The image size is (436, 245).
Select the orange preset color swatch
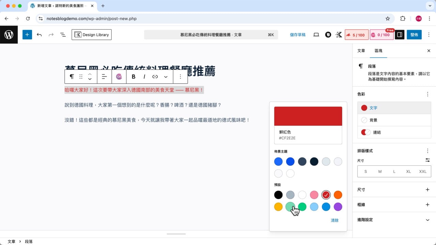pos(338,195)
